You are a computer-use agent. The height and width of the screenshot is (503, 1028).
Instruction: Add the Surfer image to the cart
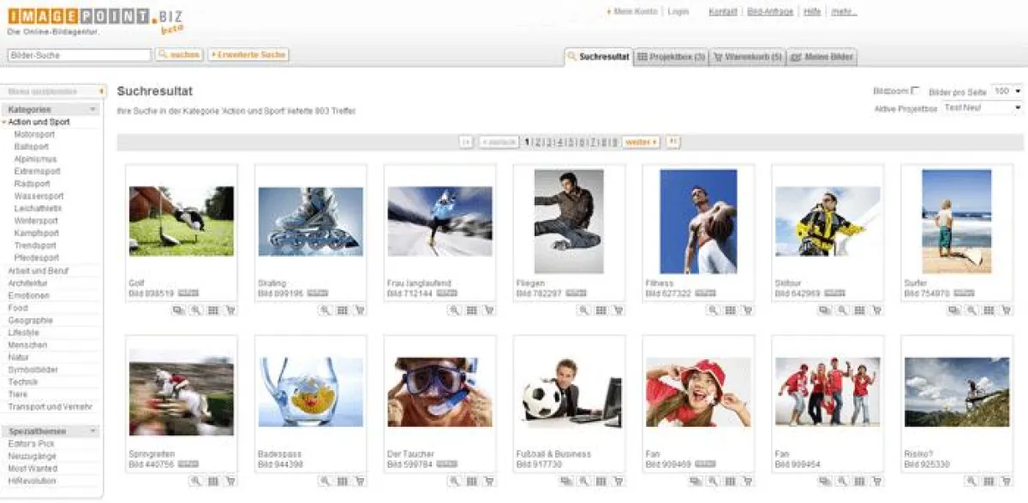pos(1006,310)
